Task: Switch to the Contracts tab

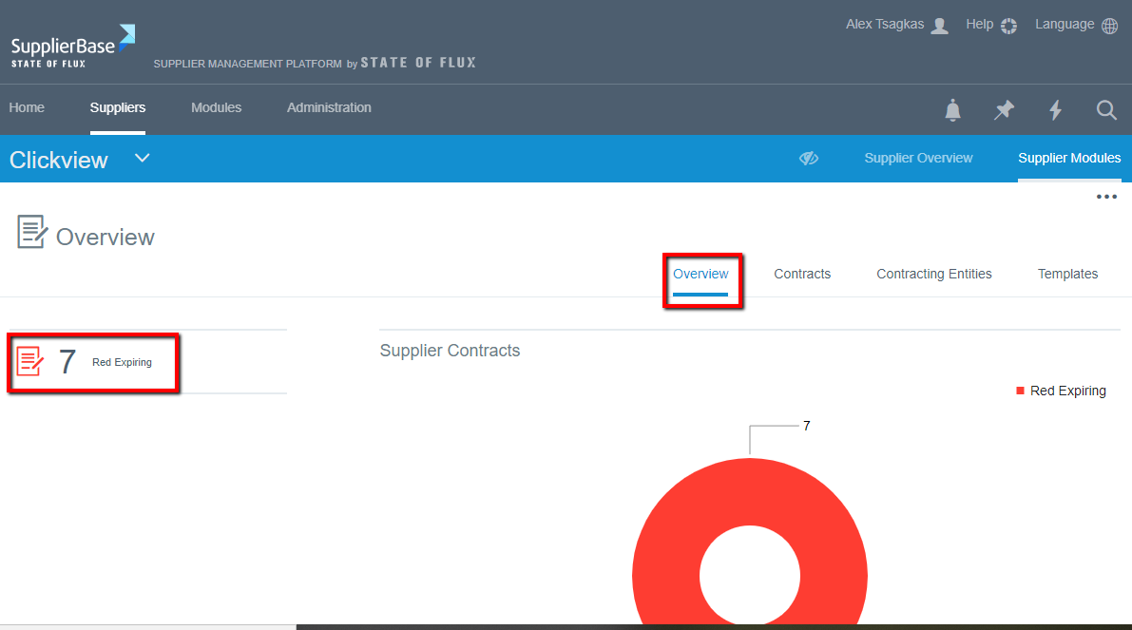Action: coord(802,274)
